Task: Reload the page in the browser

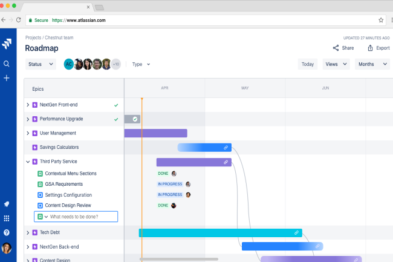Action: [19, 20]
